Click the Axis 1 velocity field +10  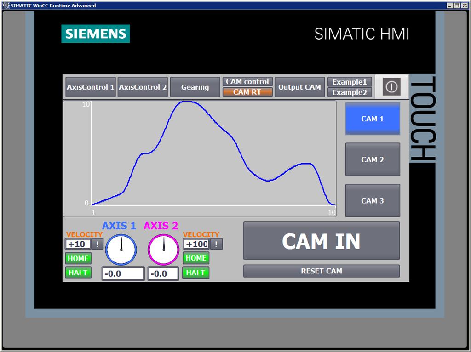point(78,244)
